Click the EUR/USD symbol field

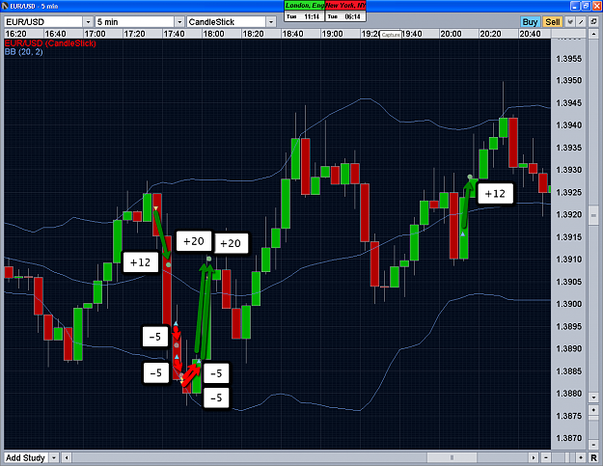43,22
